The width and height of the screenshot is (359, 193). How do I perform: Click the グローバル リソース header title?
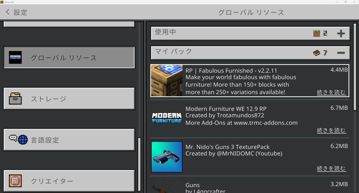(x=251, y=12)
